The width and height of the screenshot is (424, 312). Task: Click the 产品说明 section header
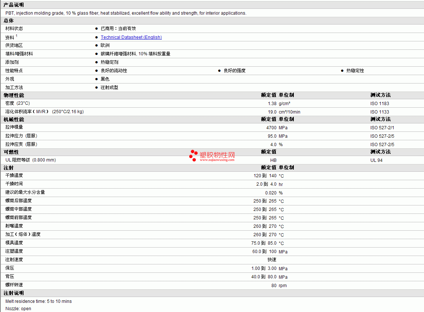click(14, 5)
